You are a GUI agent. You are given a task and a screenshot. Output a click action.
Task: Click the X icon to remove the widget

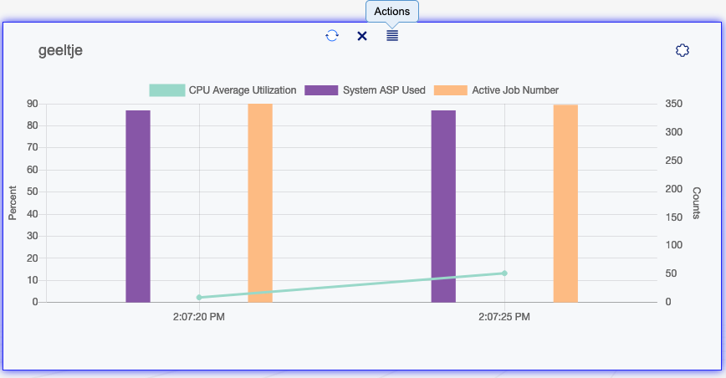(362, 36)
